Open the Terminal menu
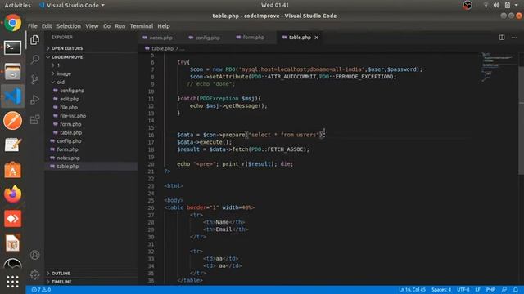This screenshot has width=524, height=294. [142, 26]
